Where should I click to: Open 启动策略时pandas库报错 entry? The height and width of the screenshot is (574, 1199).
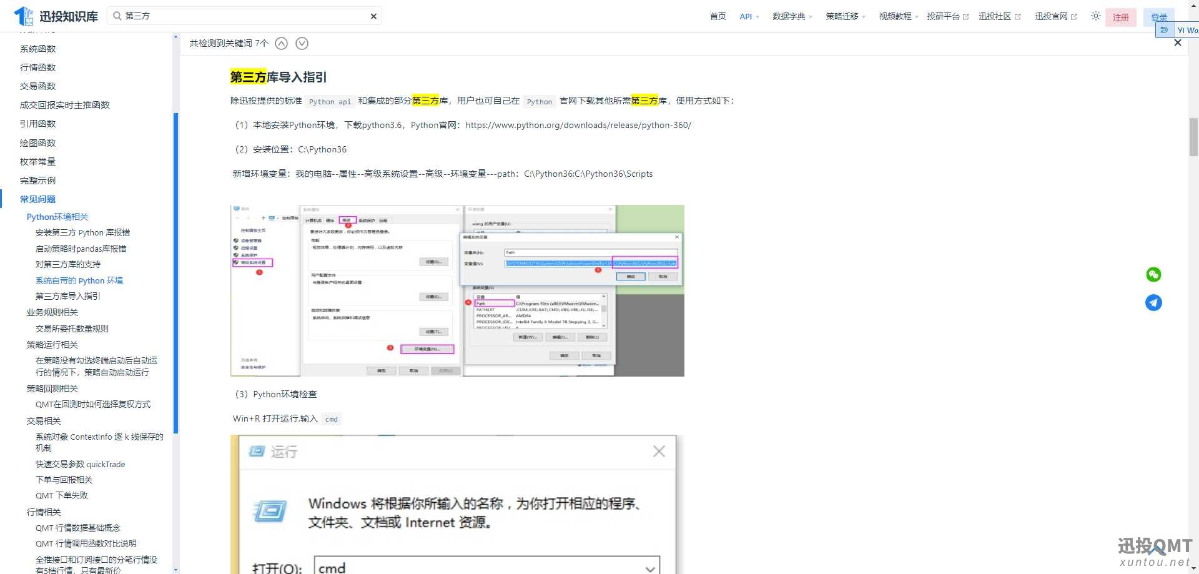point(81,249)
